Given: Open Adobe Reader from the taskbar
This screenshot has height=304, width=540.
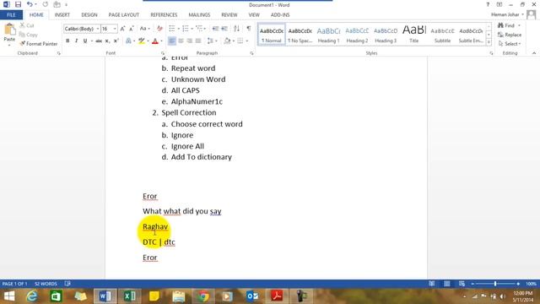Looking at the screenshot, I should [277, 296].
